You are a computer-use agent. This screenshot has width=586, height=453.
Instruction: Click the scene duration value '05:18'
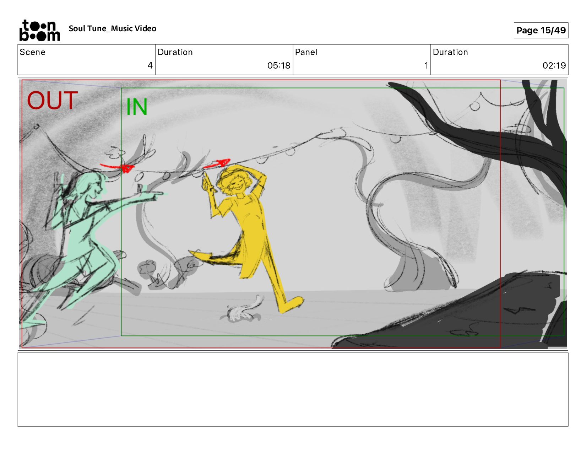pyautogui.click(x=279, y=65)
